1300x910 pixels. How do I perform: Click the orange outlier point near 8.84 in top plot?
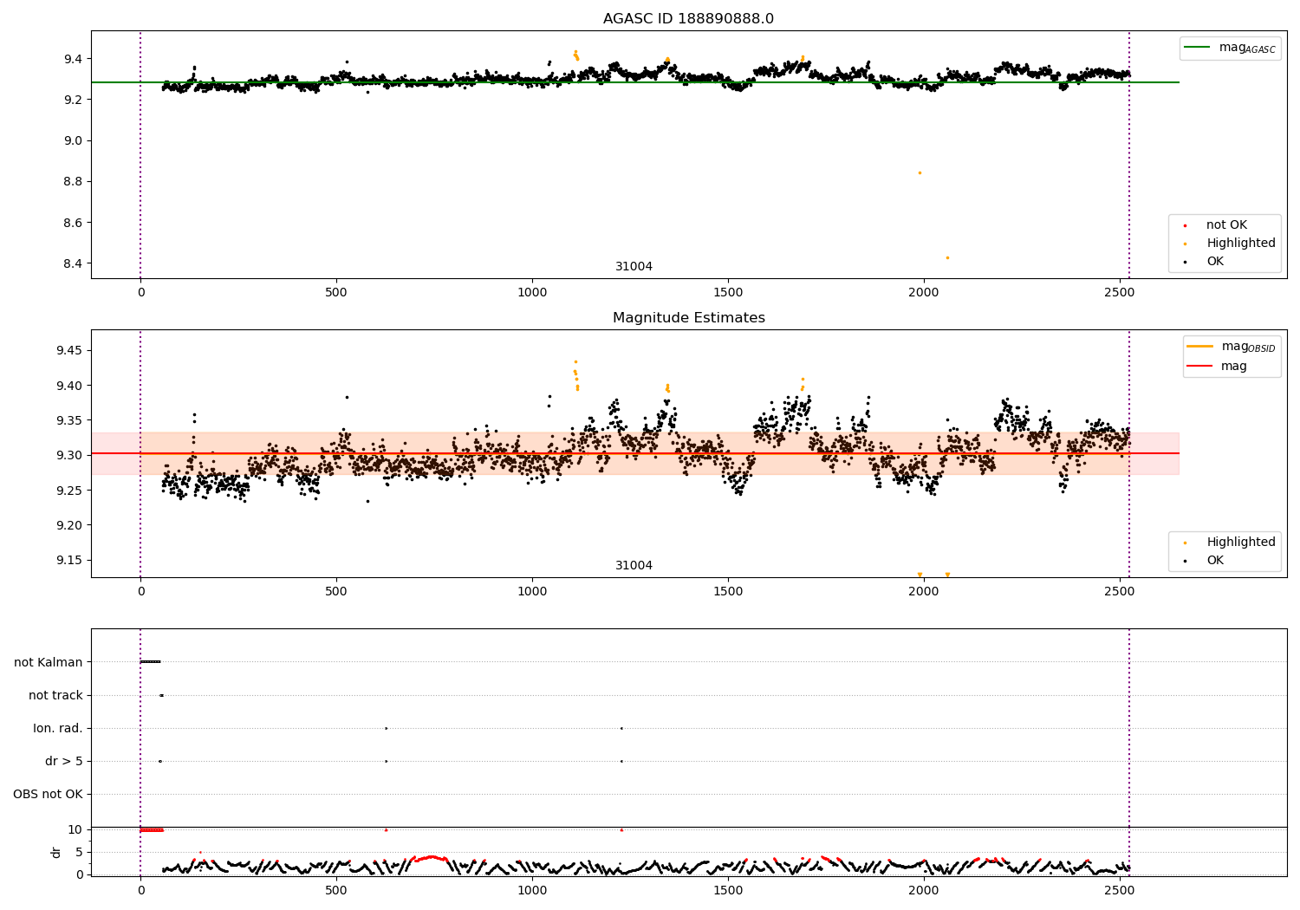pyautogui.click(x=920, y=172)
